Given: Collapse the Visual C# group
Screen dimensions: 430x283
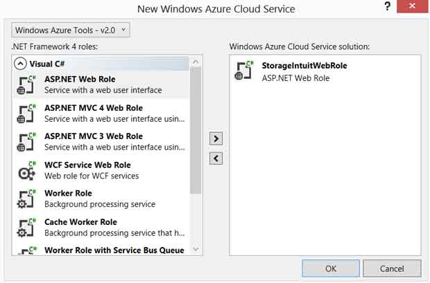Looking at the screenshot, I should pyautogui.click(x=20, y=64).
